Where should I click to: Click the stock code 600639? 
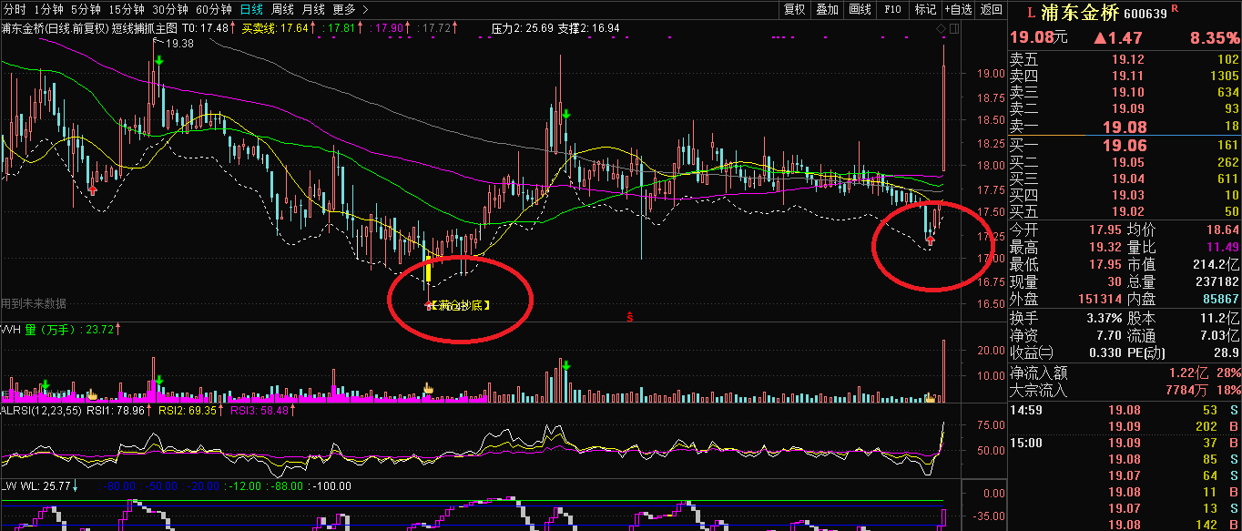click(1146, 15)
